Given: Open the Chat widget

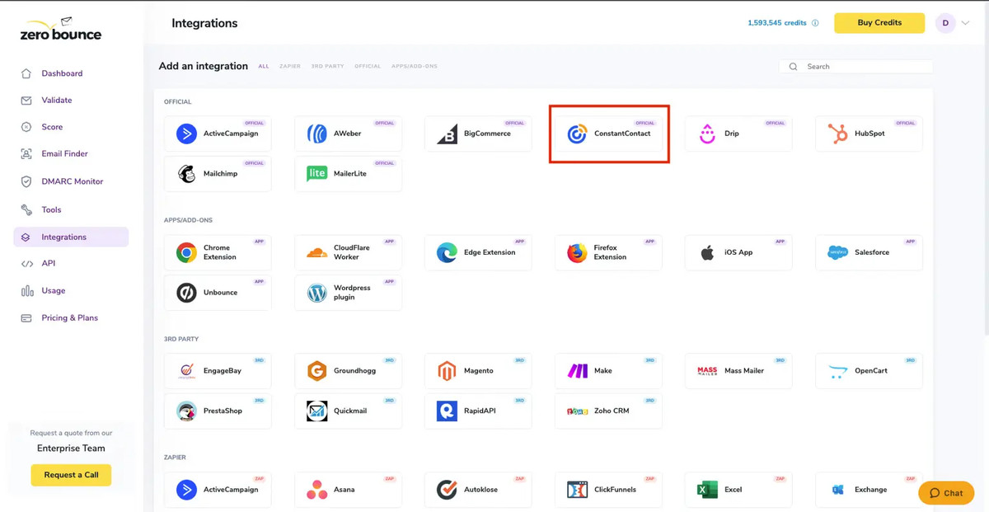Looking at the screenshot, I should [x=945, y=492].
